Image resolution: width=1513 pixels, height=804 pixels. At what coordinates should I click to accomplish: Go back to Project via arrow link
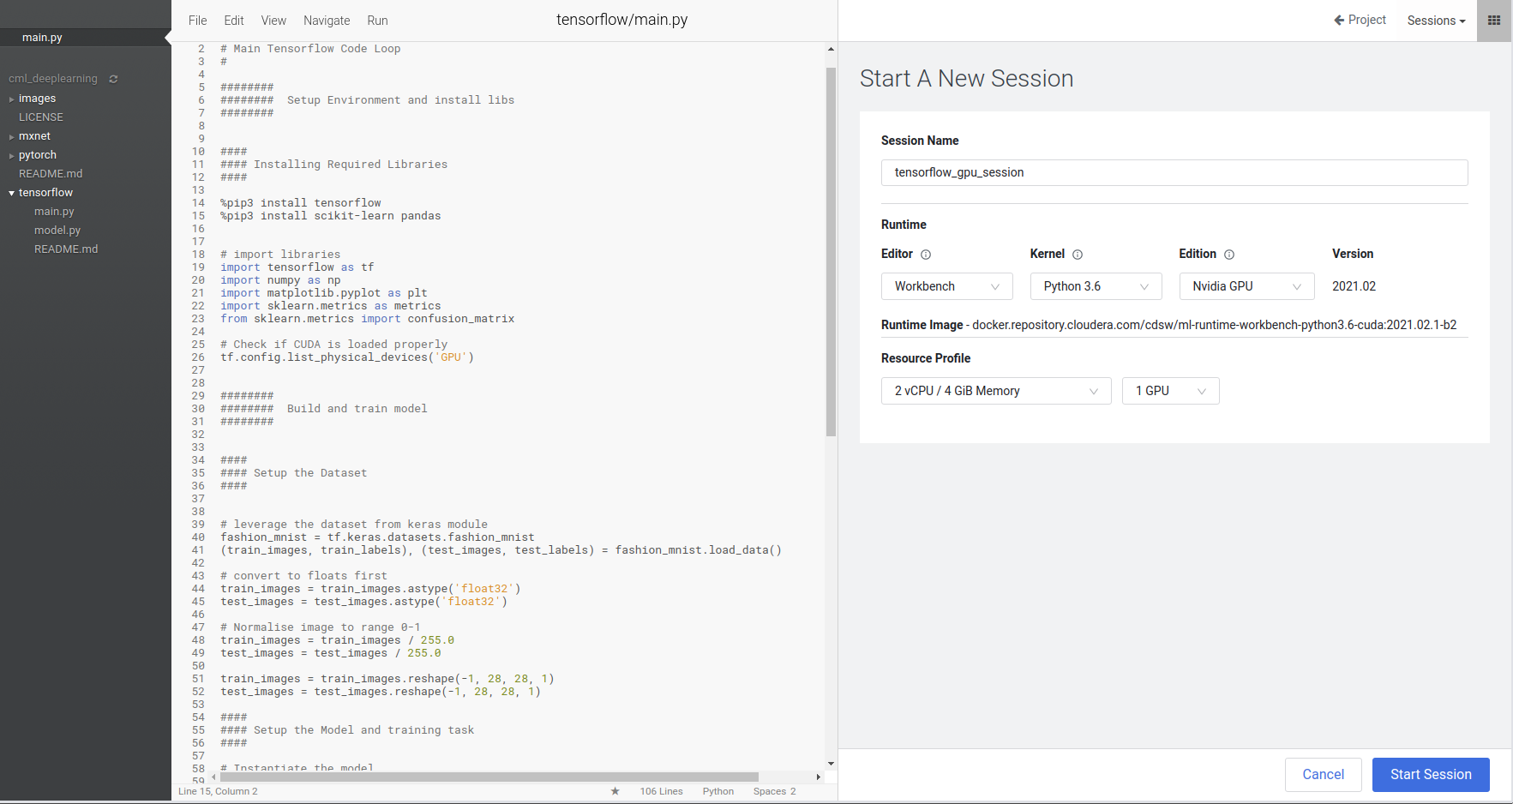1360,20
